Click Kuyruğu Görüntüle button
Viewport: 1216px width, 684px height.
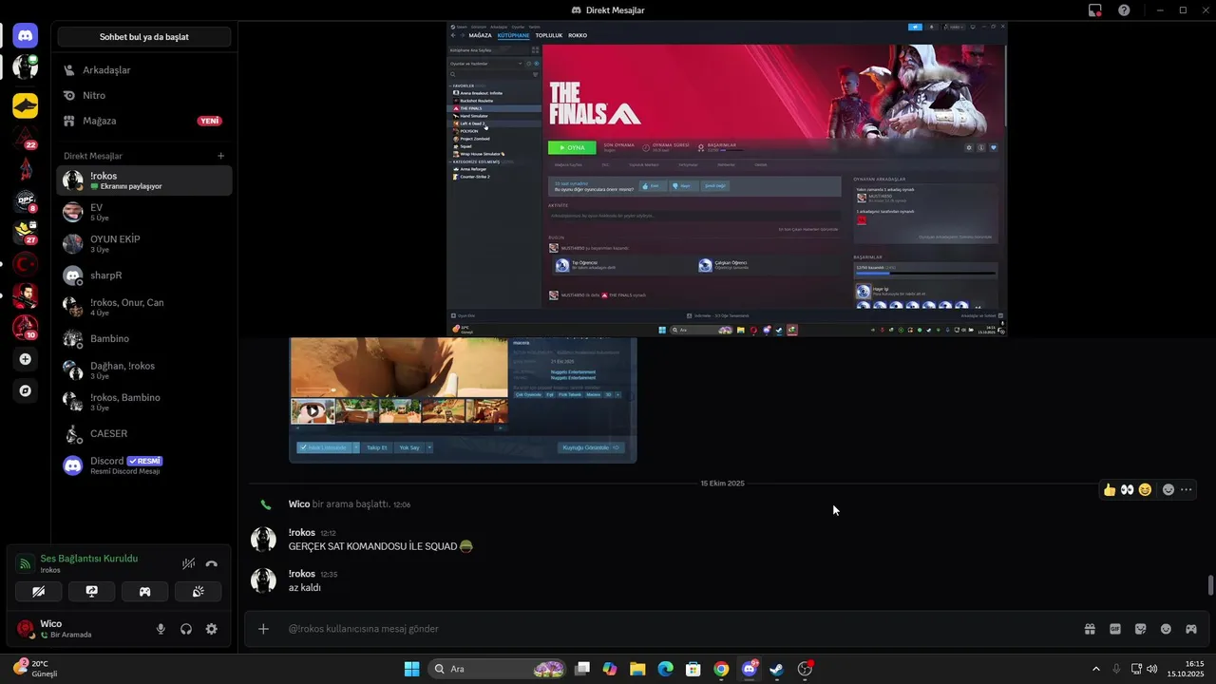click(591, 447)
